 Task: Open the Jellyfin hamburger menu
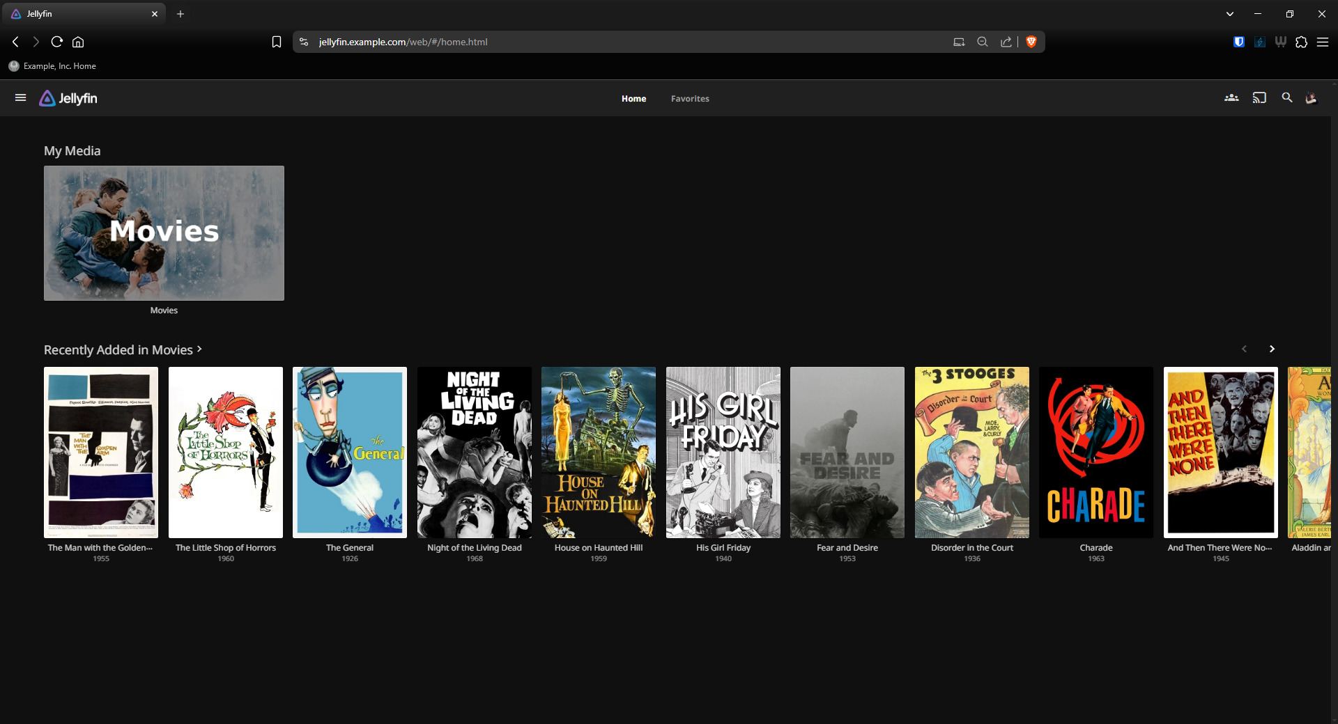pos(20,98)
